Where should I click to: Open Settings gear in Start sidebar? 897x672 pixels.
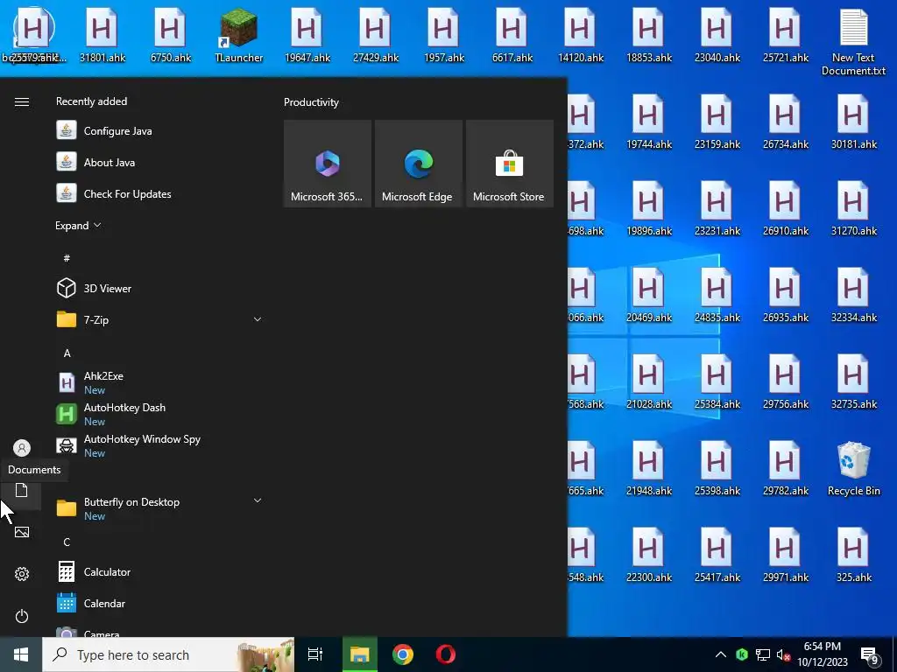22,574
